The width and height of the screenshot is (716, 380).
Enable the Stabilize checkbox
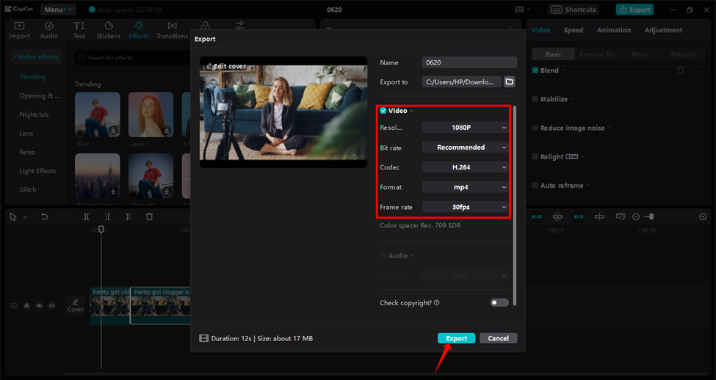pos(535,99)
